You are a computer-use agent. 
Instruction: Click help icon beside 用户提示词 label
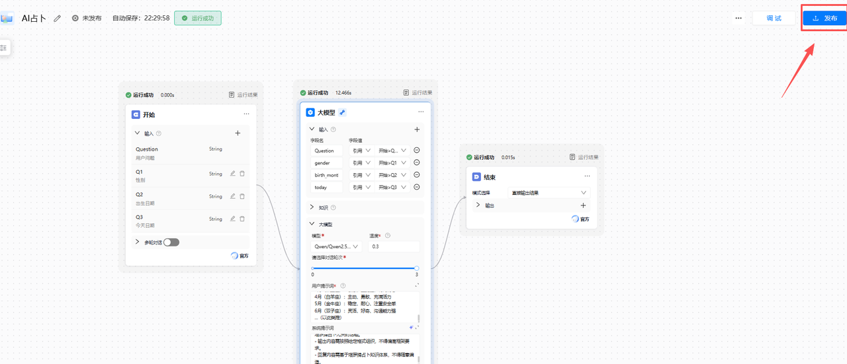pyautogui.click(x=343, y=285)
